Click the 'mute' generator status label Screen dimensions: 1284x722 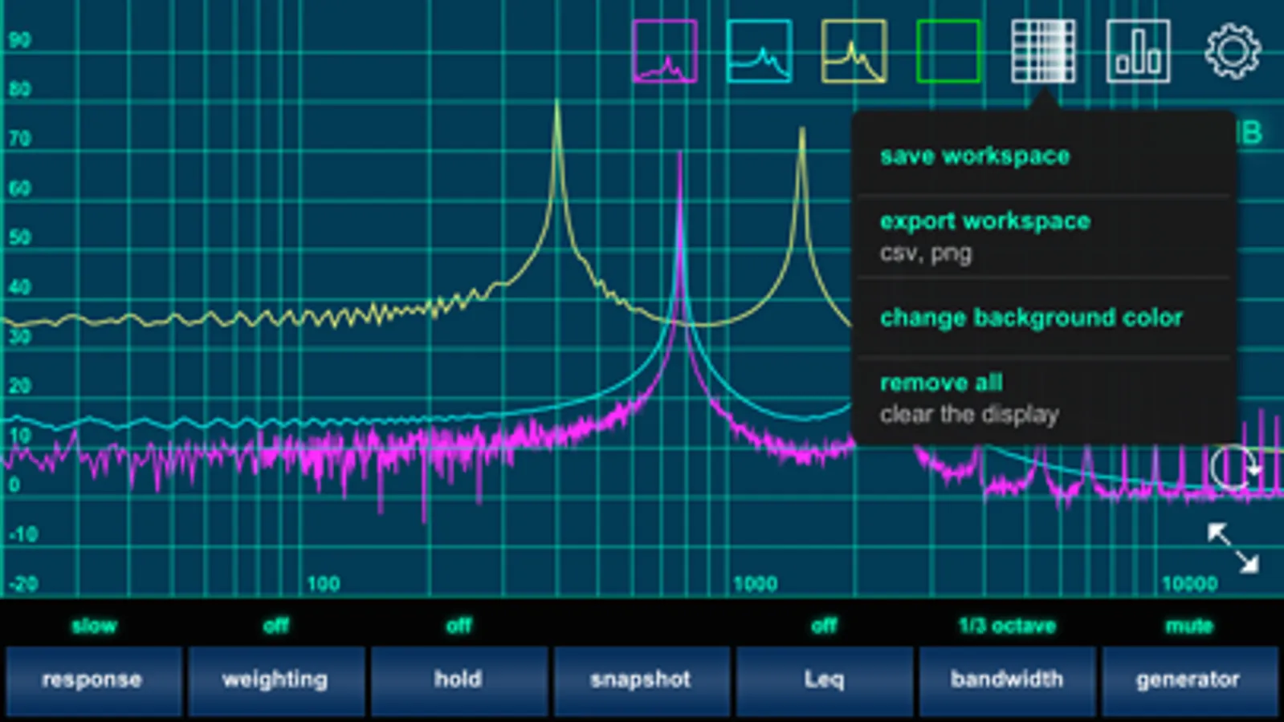click(1189, 626)
